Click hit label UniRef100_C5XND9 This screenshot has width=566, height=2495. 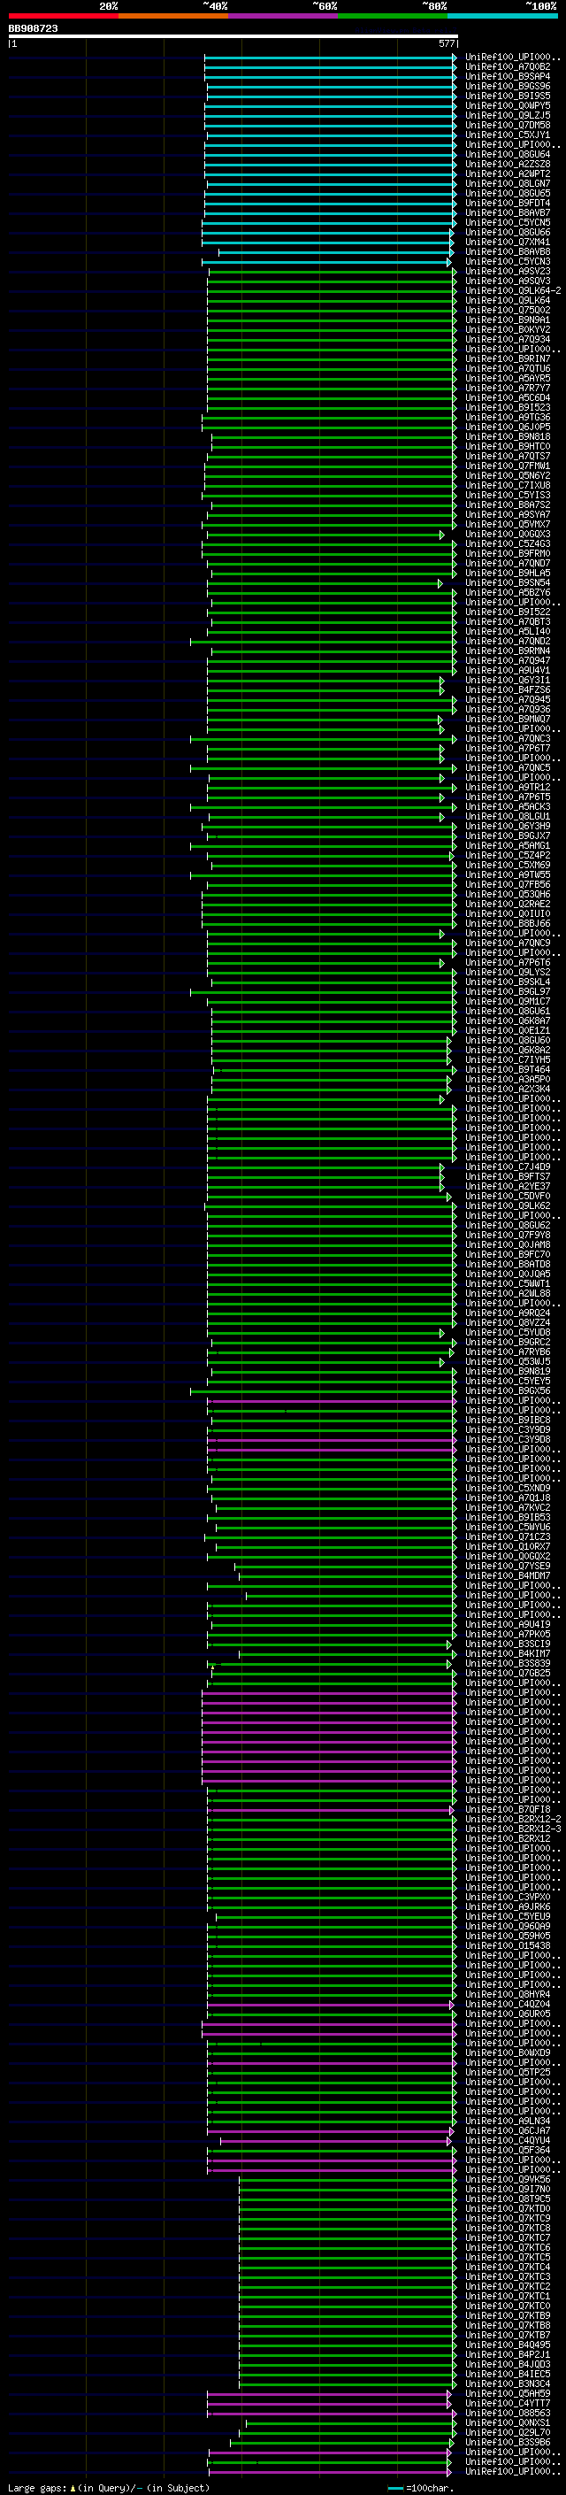pos(508,1488)
